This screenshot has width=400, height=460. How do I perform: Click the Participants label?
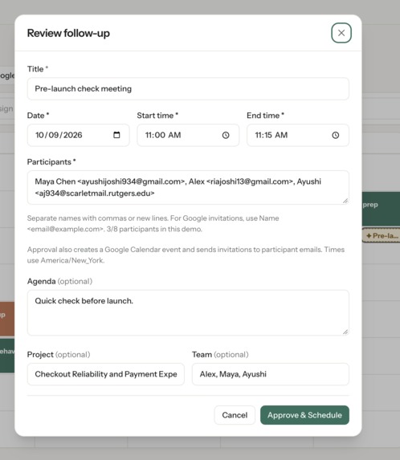click(51, 162)
